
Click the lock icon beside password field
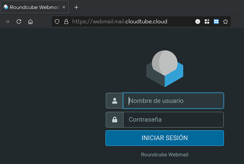coord(115,120)
